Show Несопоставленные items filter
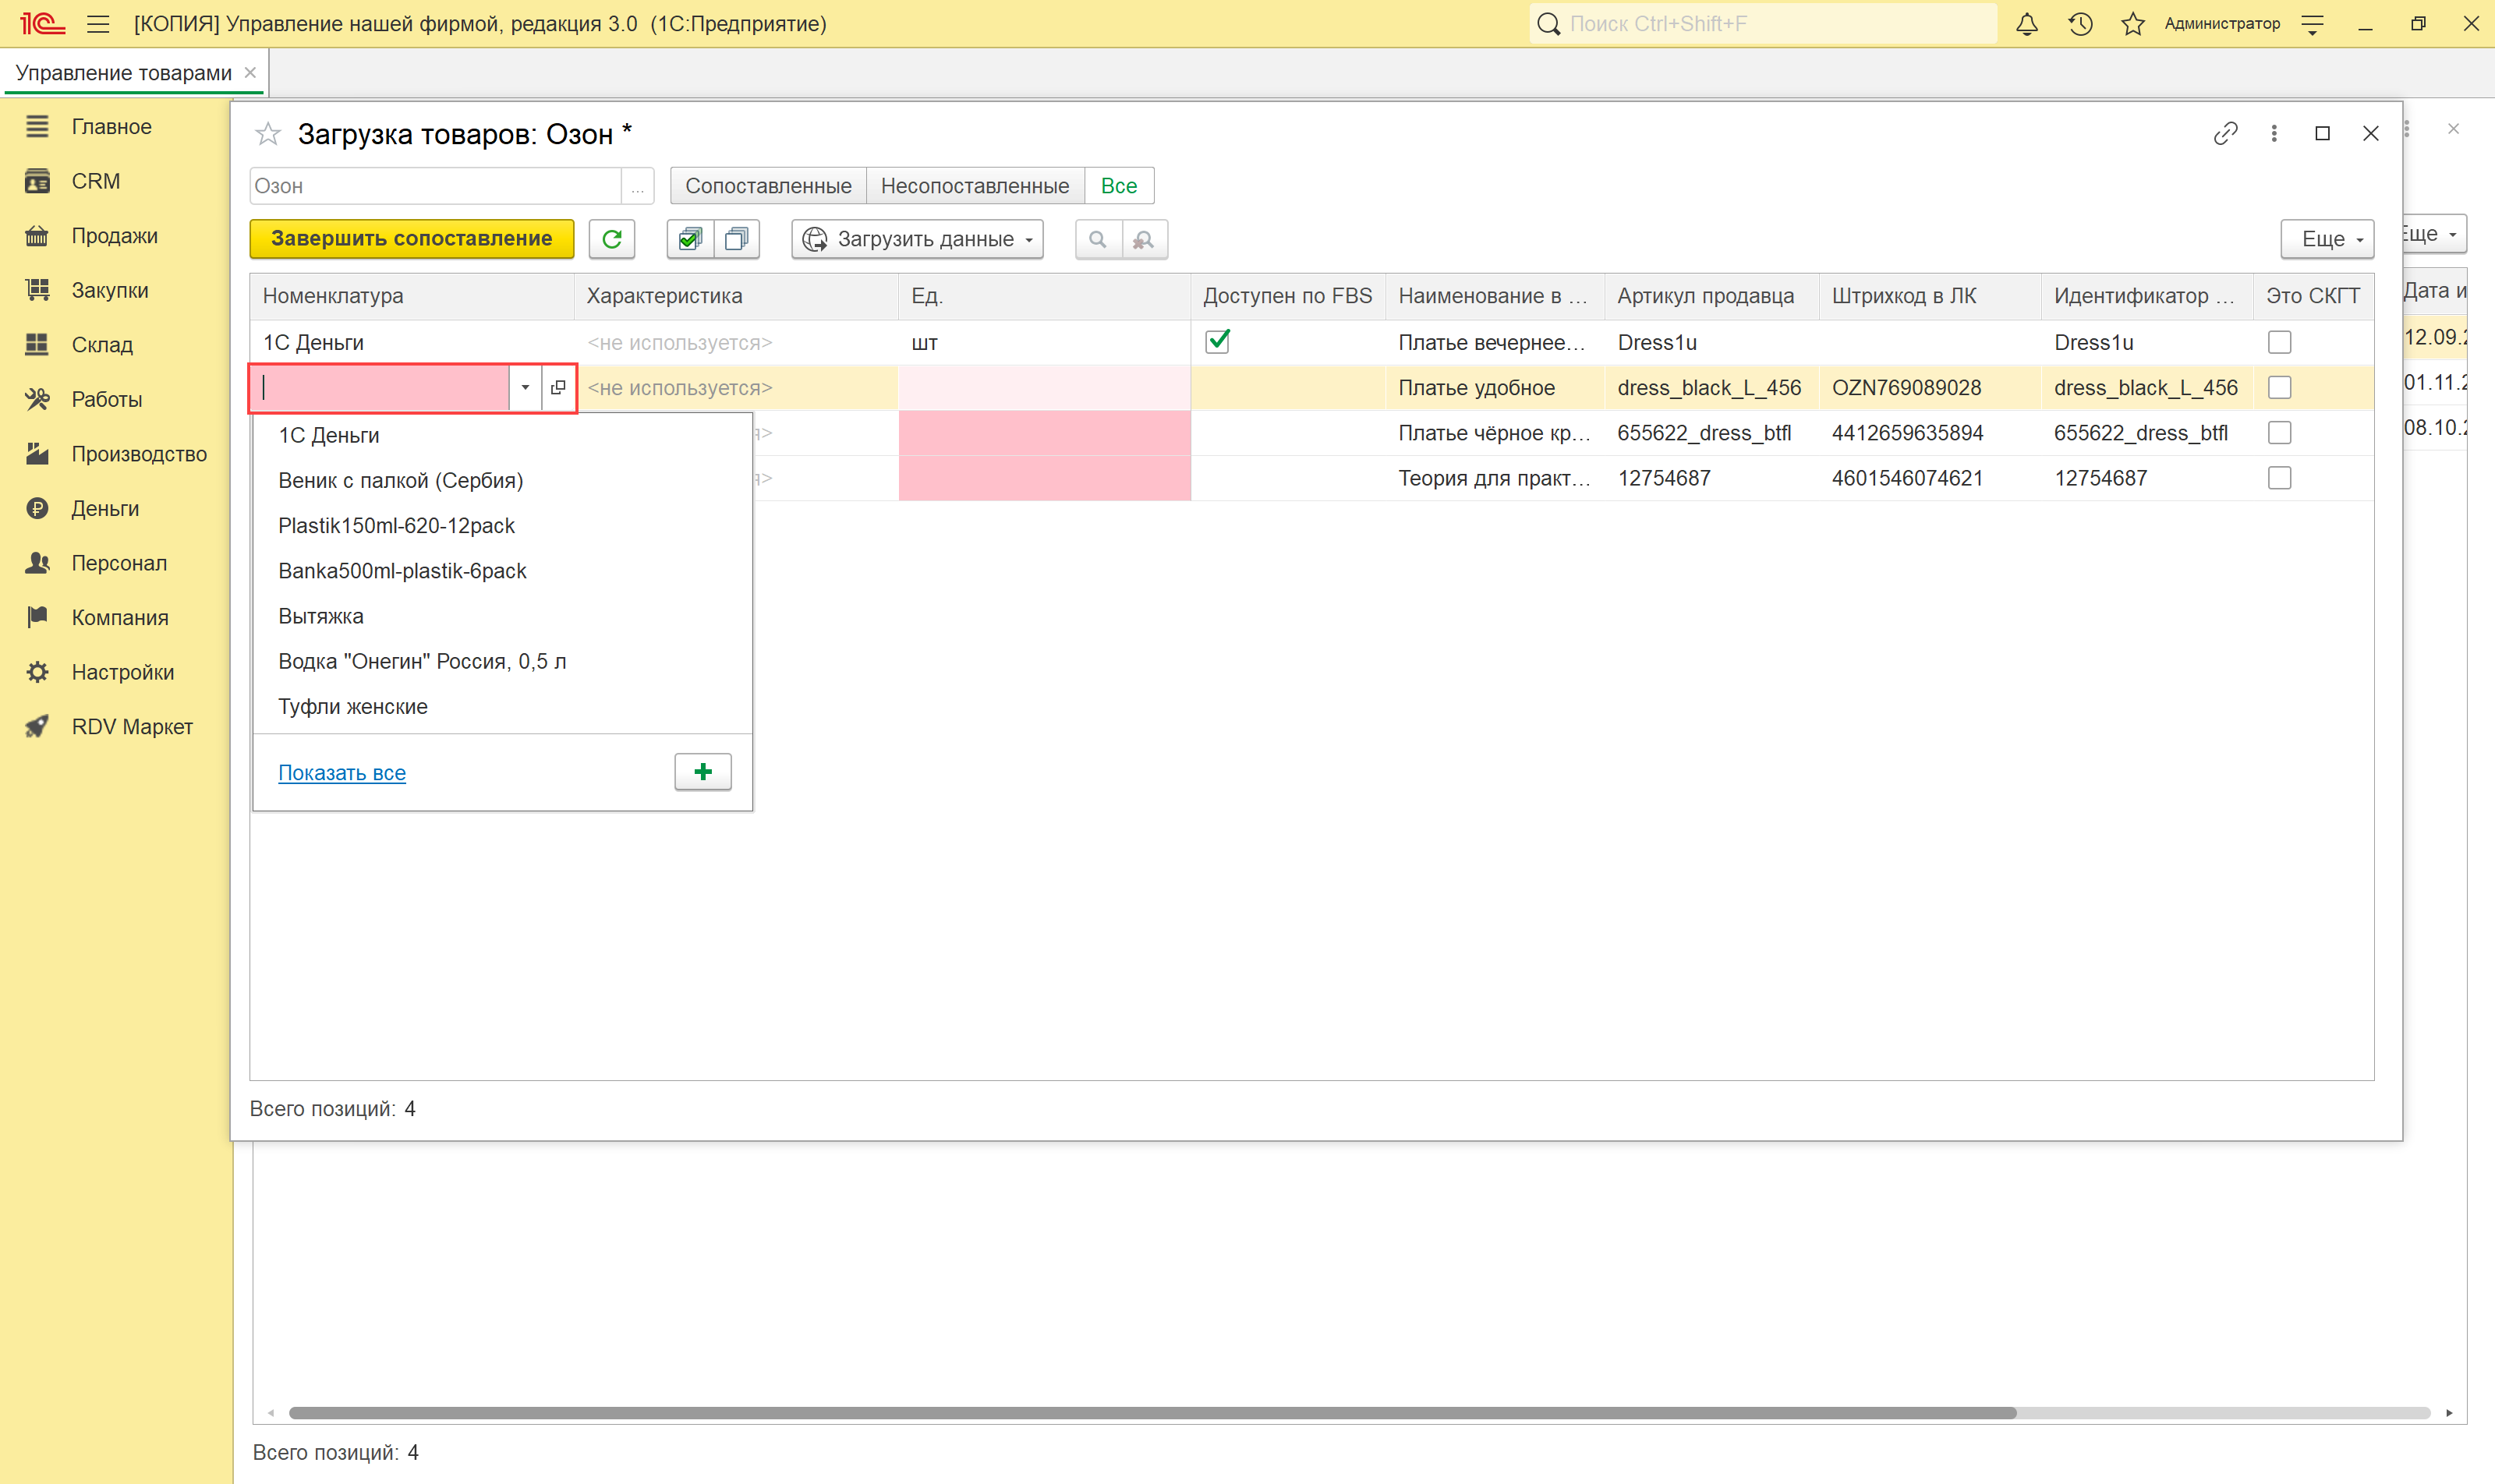Viewport: 2495px width, 1484px height. tap(975, 186)
